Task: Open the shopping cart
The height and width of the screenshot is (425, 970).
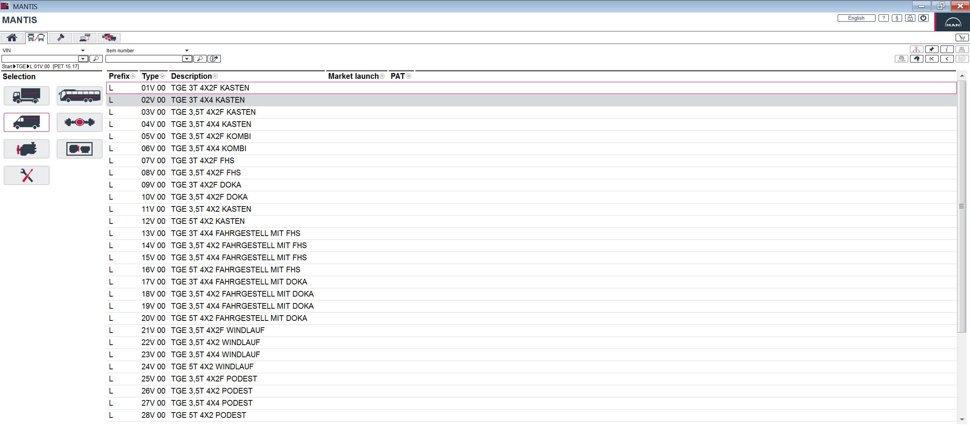Action: click(x=961, y=37)
